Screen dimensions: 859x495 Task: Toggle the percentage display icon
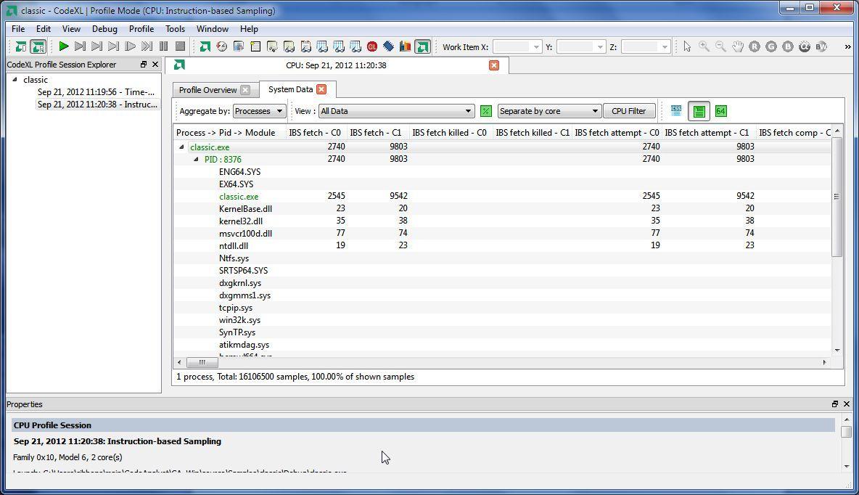click(x=486, y=111)
